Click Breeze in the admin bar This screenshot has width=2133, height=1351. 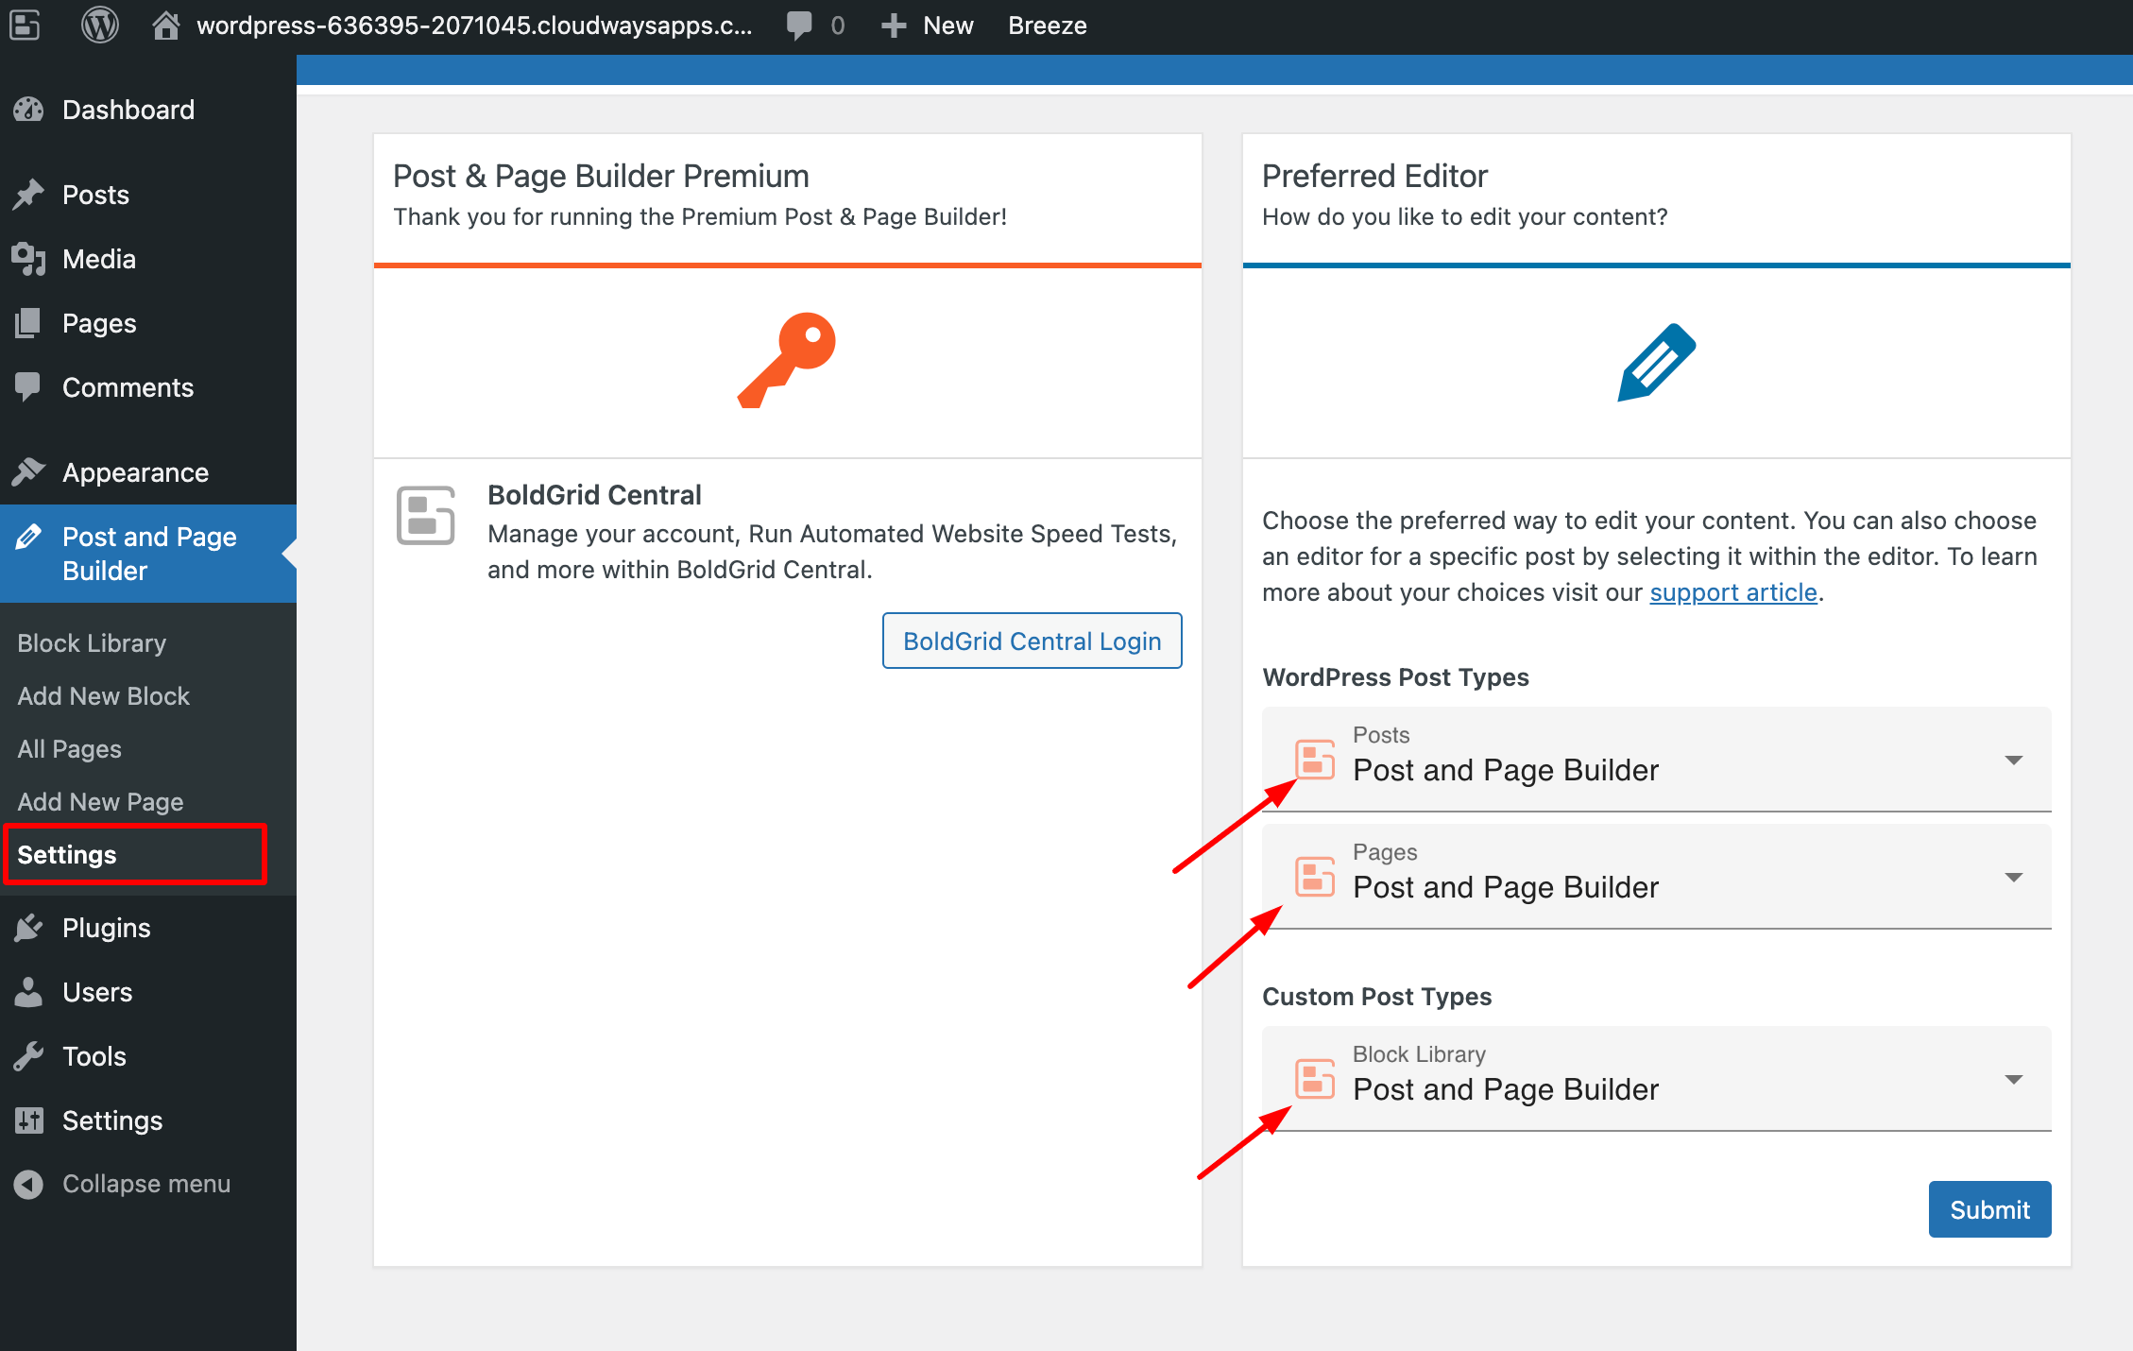[x=1047, y=26]
